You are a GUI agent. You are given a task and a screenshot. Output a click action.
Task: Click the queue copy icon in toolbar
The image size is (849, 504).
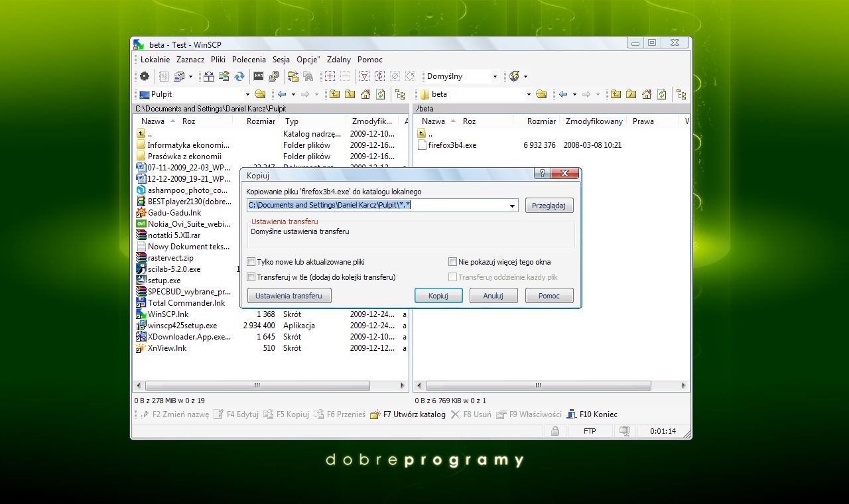click(x=179, y=76)
